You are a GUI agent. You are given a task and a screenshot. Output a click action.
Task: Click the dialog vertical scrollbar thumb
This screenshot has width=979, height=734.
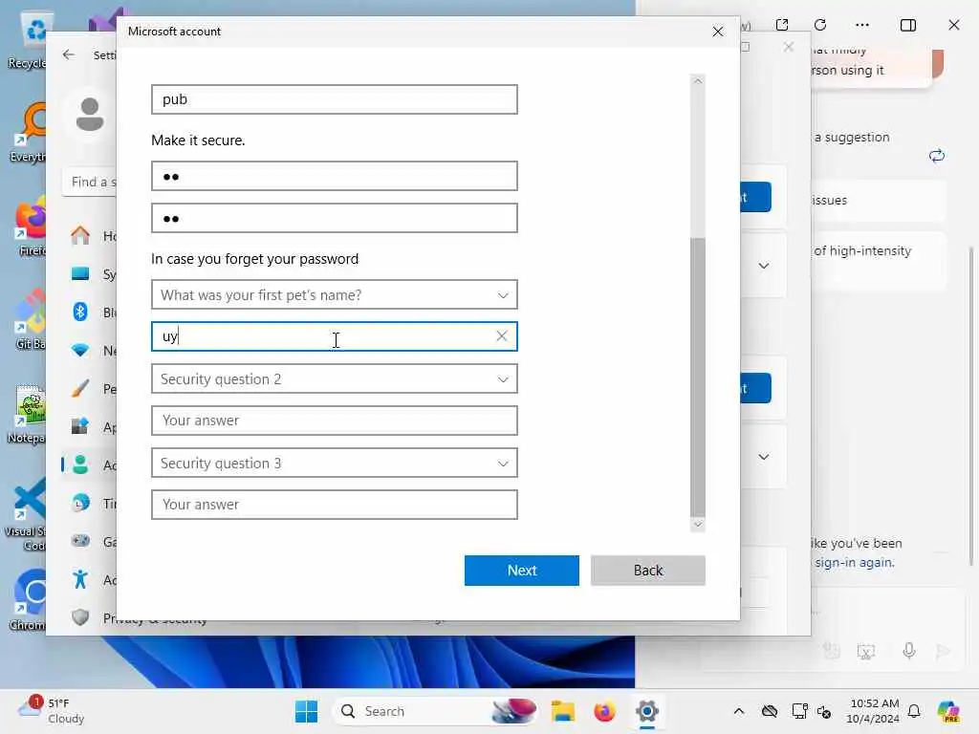coord(698,377)
